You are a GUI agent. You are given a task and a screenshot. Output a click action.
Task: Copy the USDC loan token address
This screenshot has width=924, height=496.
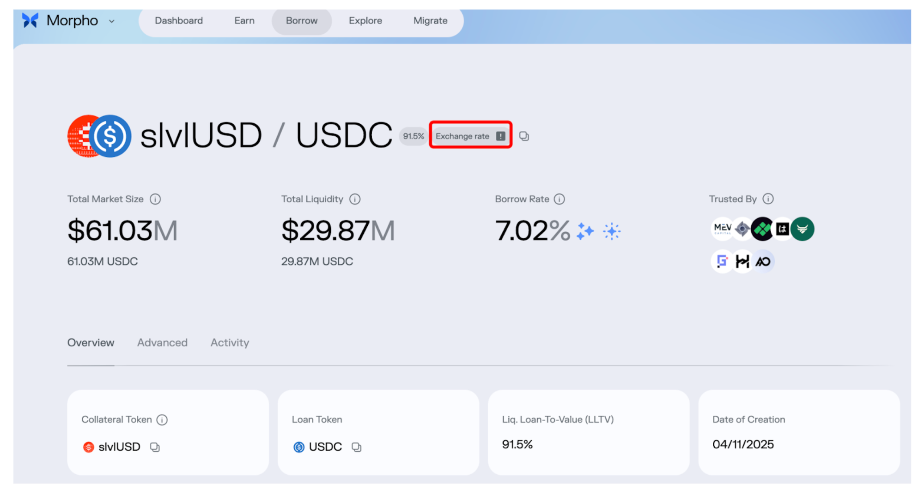click(x=356, y=447)
